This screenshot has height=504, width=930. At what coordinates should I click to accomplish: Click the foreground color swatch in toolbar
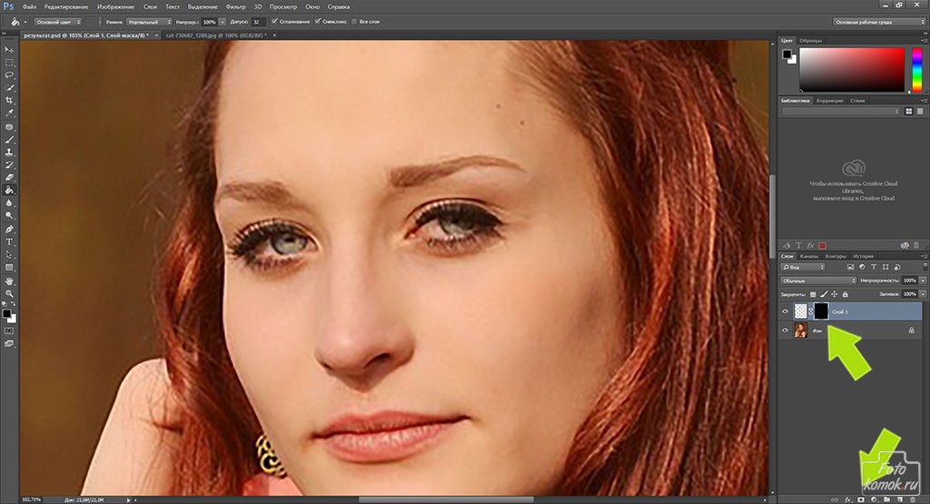pyautogui.click(x=6, y=312)
